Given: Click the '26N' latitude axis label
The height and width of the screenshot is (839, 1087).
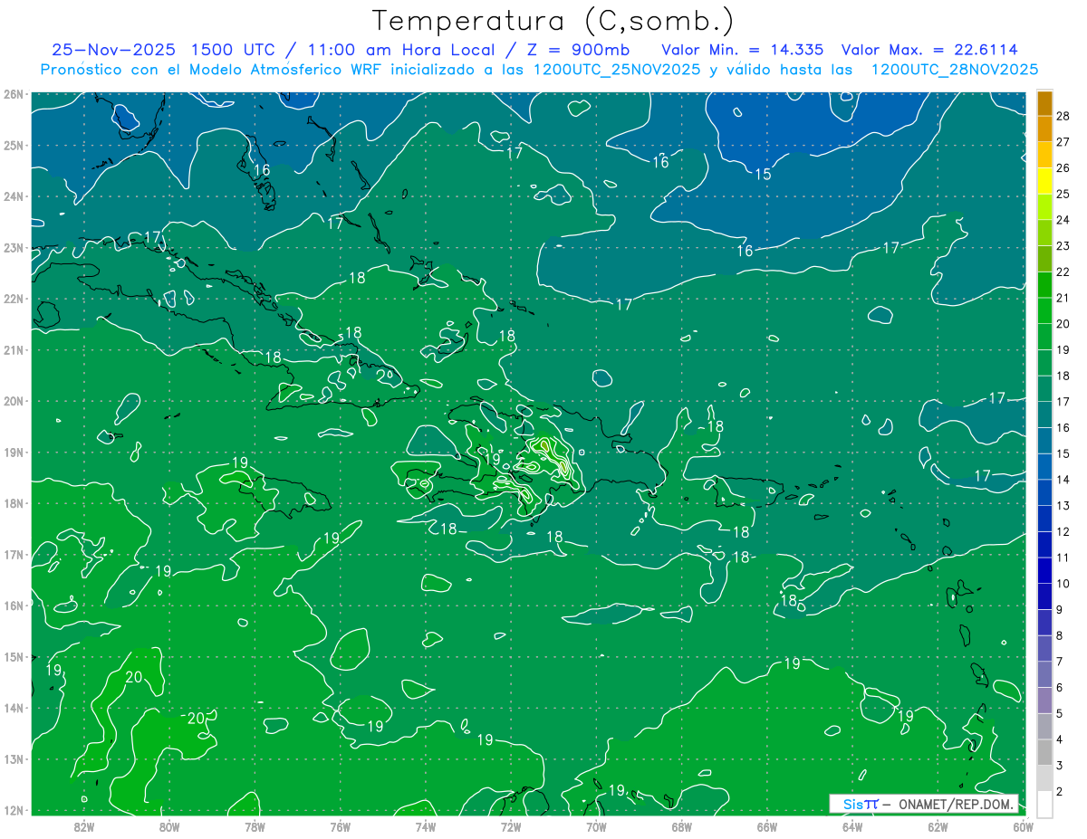Looking at the screenshot, I should (x=14, y=94).
